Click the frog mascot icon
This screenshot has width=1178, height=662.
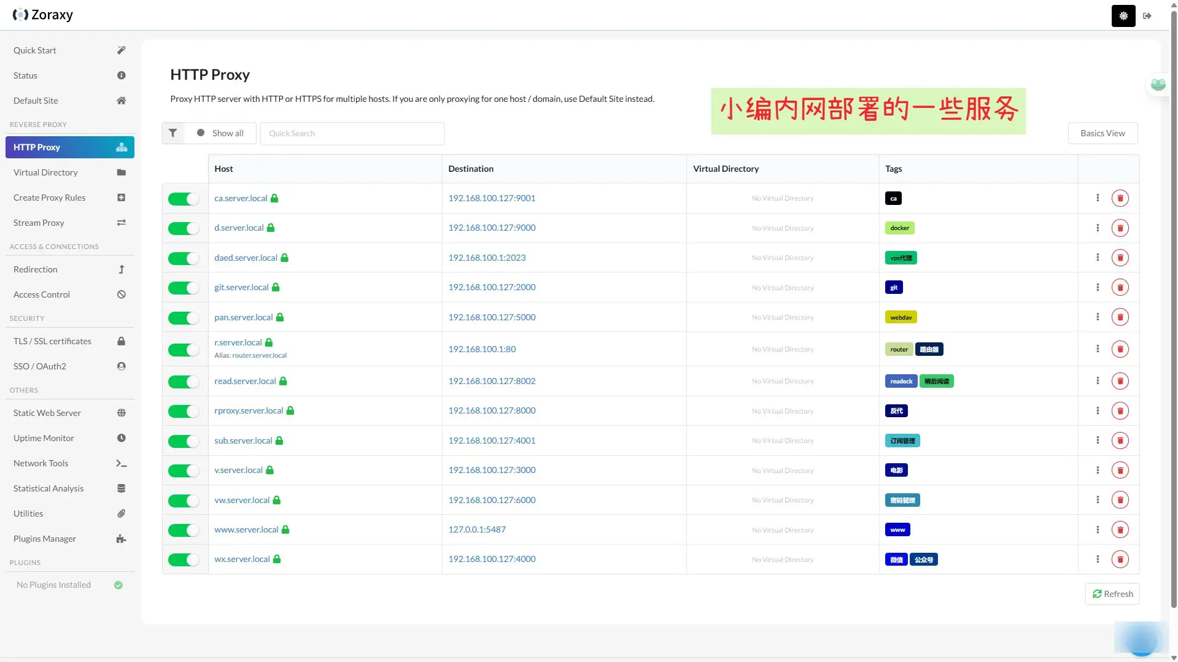(1158, 84)
